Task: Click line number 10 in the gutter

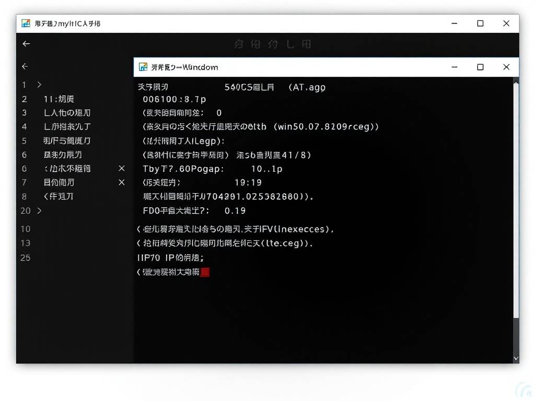Action: tap(26, 229)
